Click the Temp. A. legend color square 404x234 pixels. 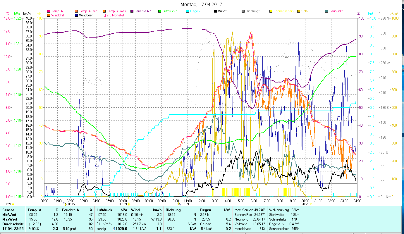pyautogui.click(x=49, y=11)
